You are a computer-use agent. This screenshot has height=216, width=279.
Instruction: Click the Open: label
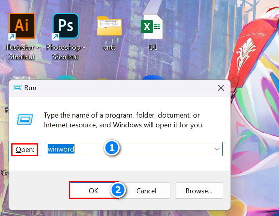[x=25, y=149]
